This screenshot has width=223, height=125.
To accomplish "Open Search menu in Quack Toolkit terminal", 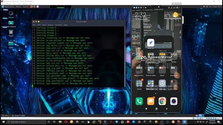I will pyautogui.click(x=51, y=25).
